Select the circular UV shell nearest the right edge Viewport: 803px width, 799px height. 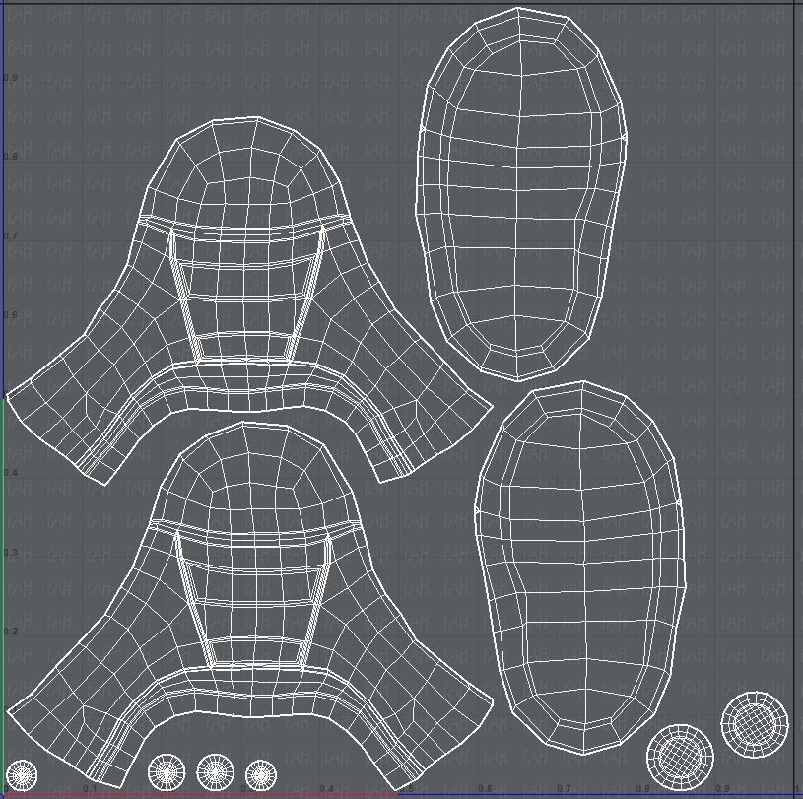click(755, 724)
